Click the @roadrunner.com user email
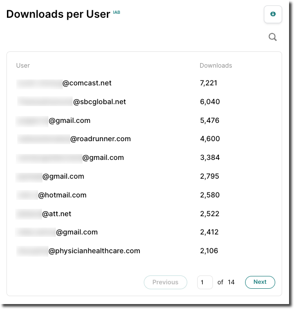The image size is (294, 309). coord(74,139)
